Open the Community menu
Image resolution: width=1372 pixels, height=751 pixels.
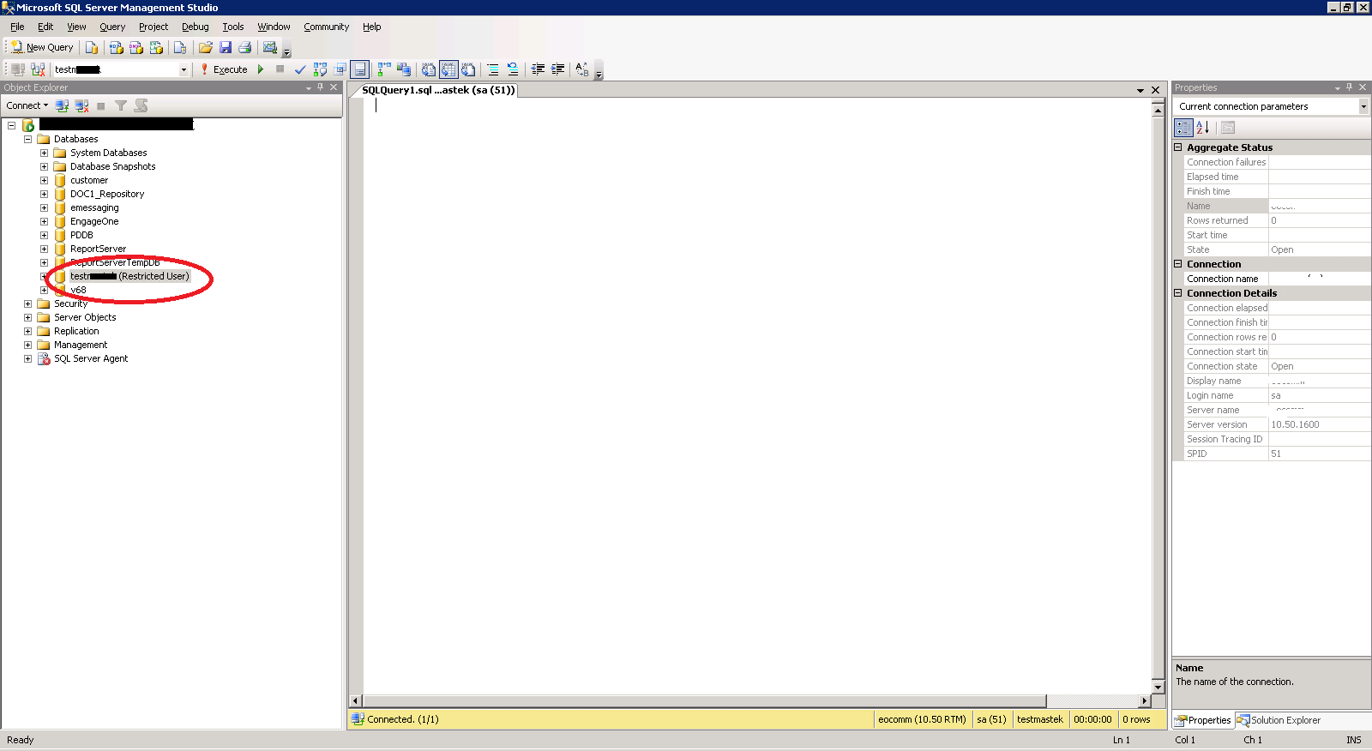[326, 27]
